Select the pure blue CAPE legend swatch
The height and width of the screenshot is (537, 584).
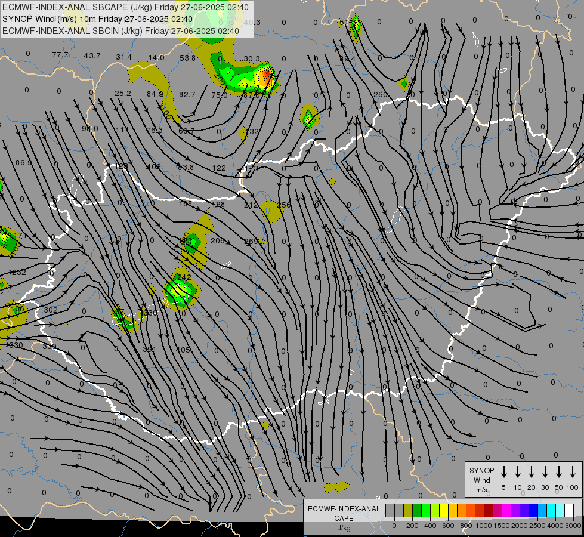533,510
